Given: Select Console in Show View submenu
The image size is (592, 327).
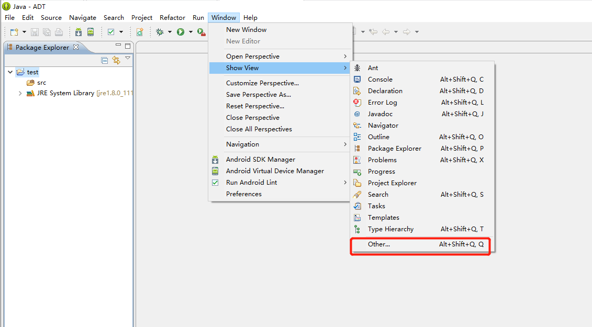Looking at the screenshot, I should (x=422, y=80).
